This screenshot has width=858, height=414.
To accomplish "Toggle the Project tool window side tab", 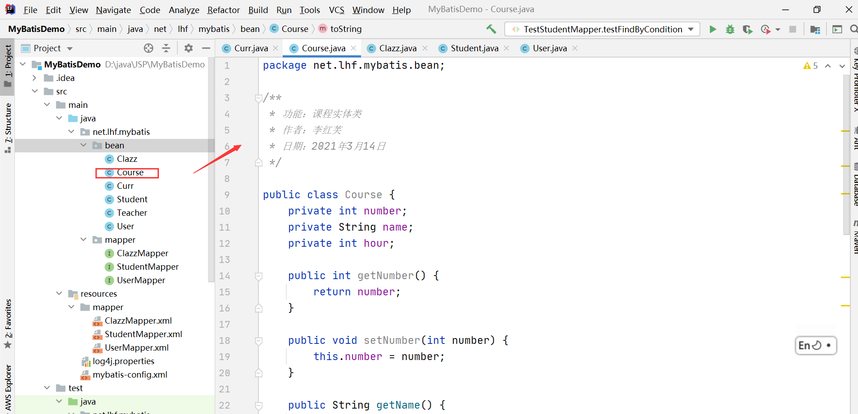I will tap(8, 66).
